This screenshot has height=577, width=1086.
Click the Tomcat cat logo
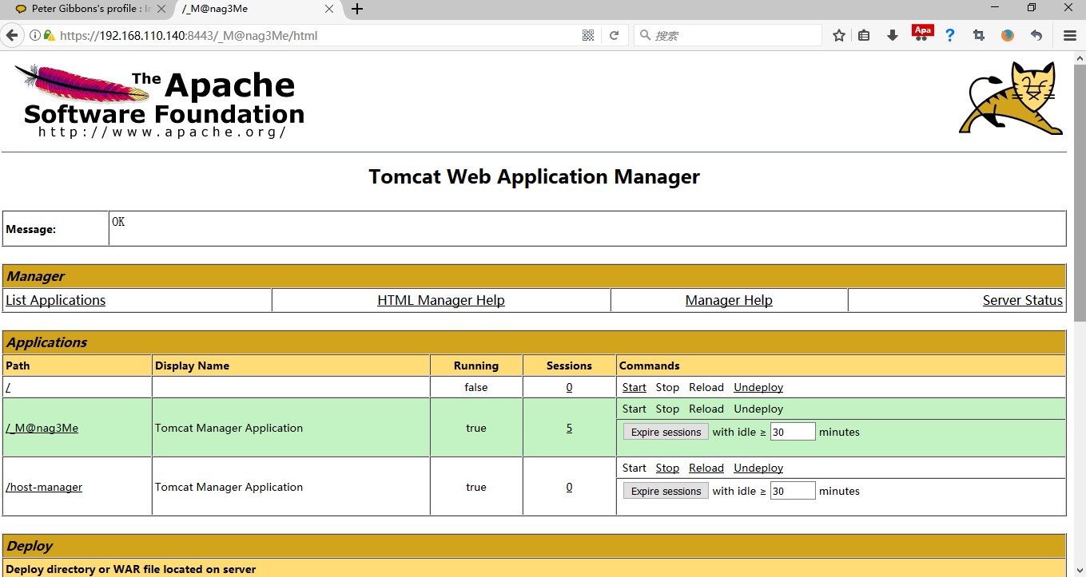pyautogui.click(x=1011, y=99)
